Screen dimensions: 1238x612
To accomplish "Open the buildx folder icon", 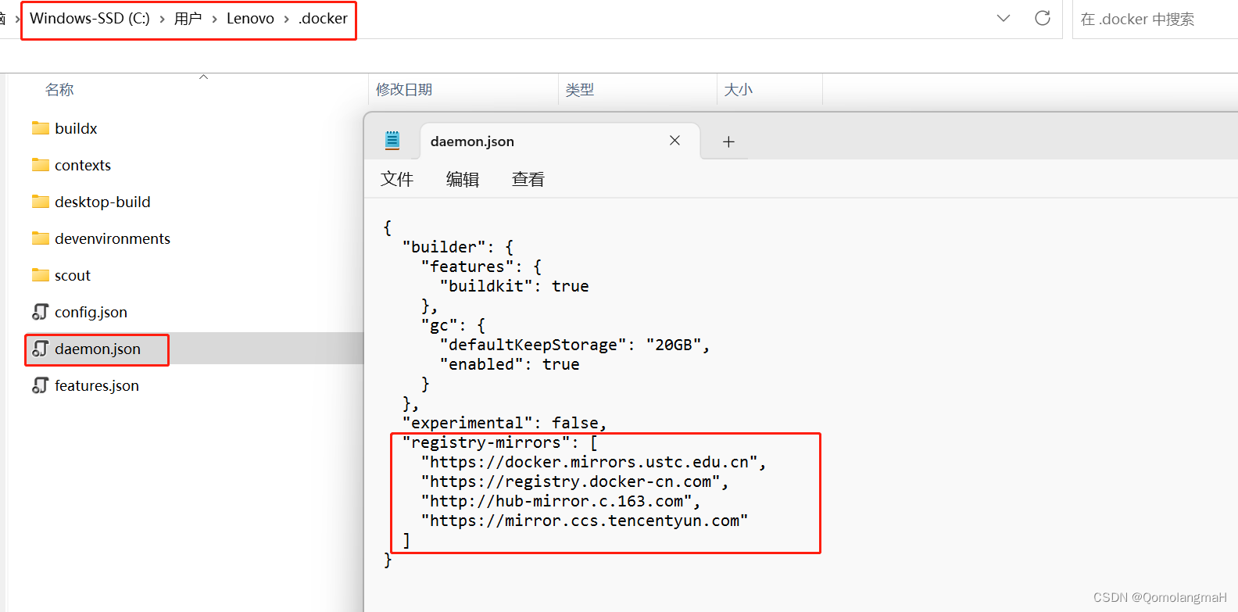I will coord(41,128).
